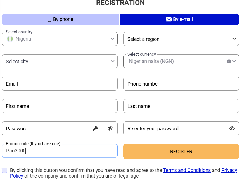Viewport: 242px width, 179px height.
Task: Expand the Select currency dropdown
Action: [234, 61]
